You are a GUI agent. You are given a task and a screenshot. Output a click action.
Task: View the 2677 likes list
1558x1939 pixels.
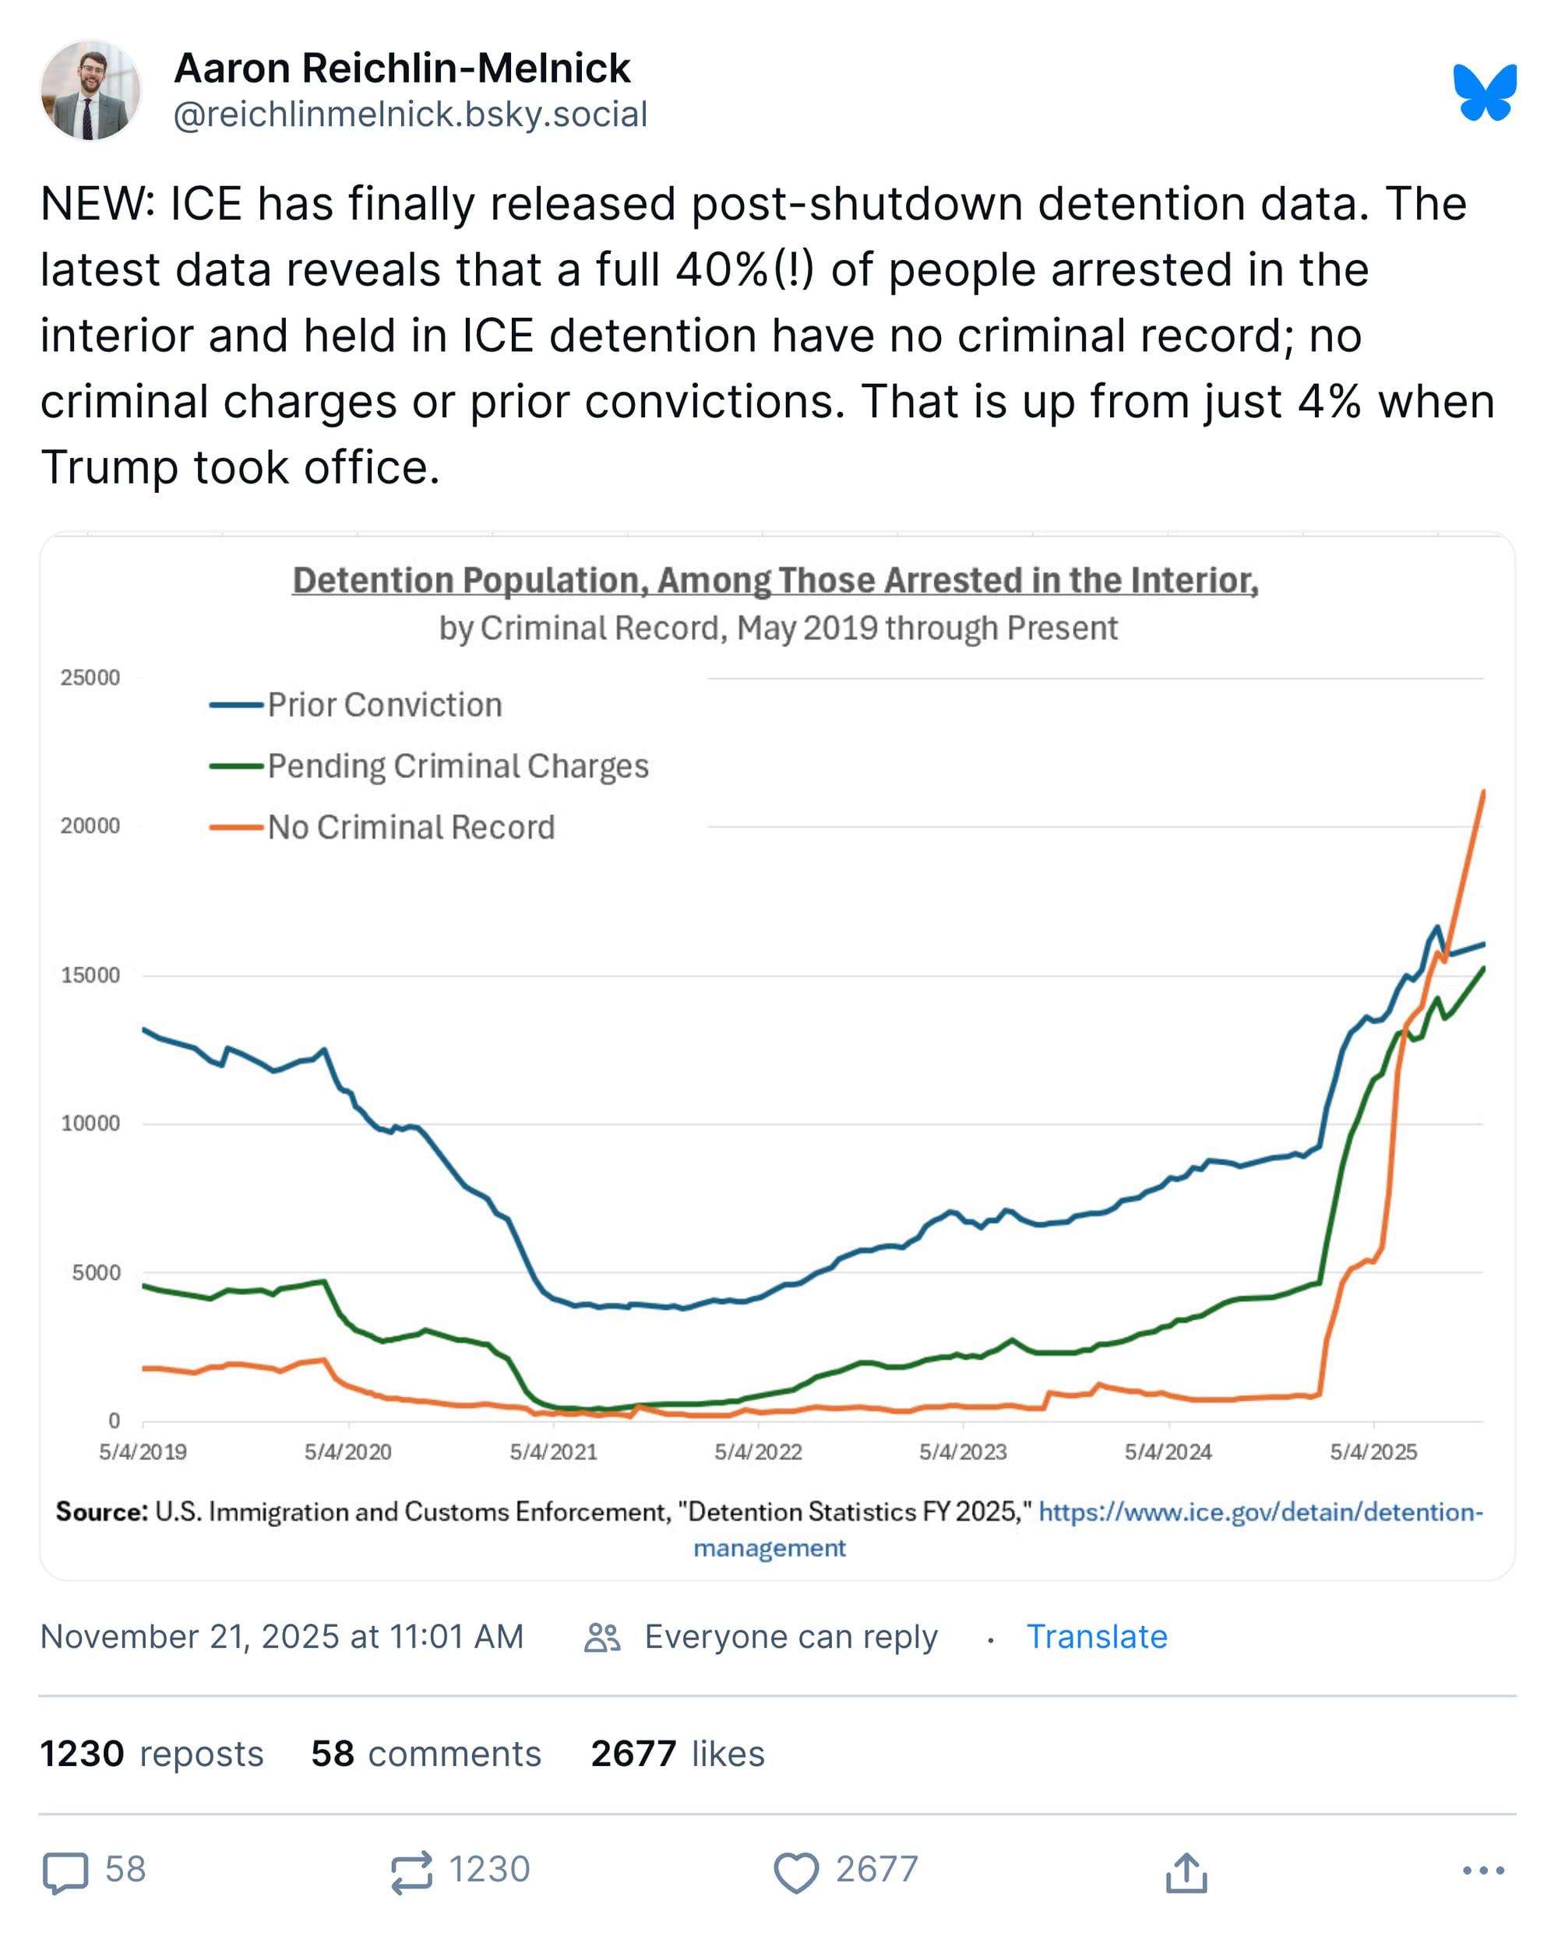(678, 1754)
